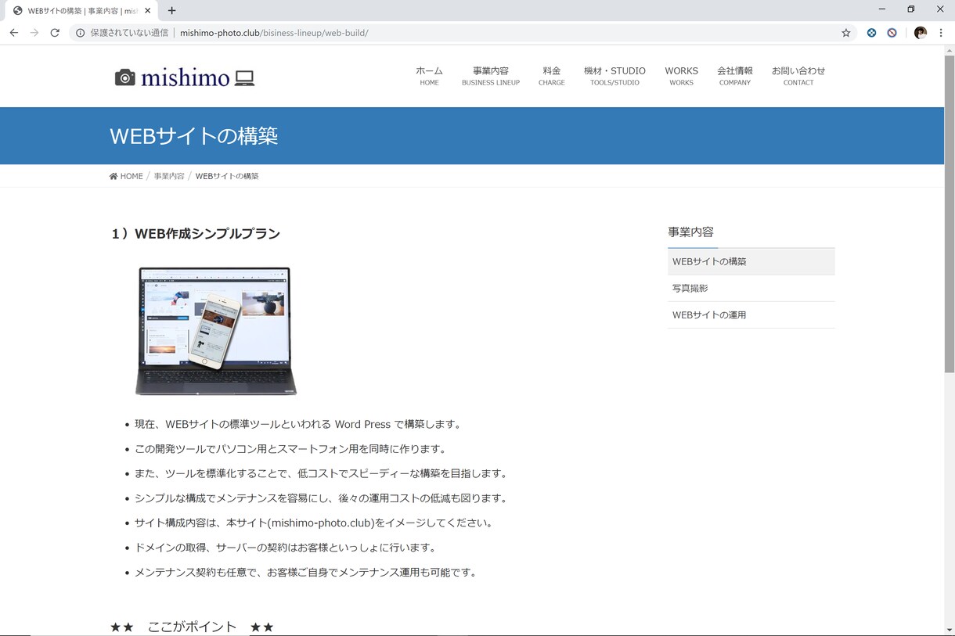Click the browser forward arrow
This screenshot has height=636, width=955.
(x=34, y=33)
